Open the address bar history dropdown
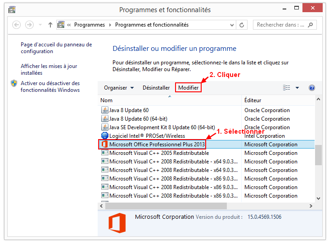329x244 pixels. click(x=232, y=25)
